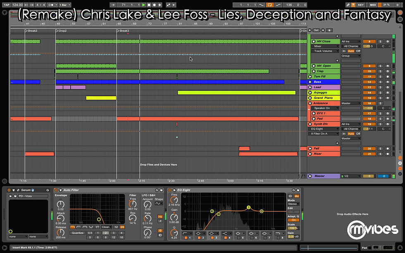Click the MIDI arrangement overdub plus icon

pos(160,5)
